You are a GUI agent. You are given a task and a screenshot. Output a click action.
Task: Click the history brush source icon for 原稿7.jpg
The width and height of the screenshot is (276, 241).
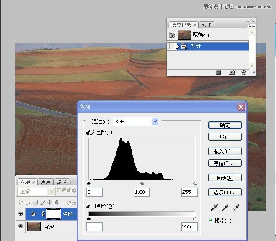(x=172, y=35)
